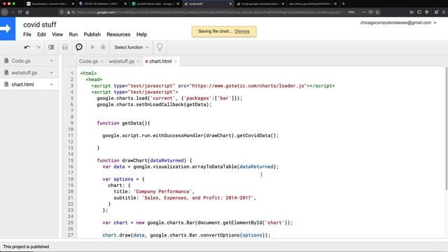448x252 pixels.
Task: Open the Select function dropdown
Action: tap(132, 47)
